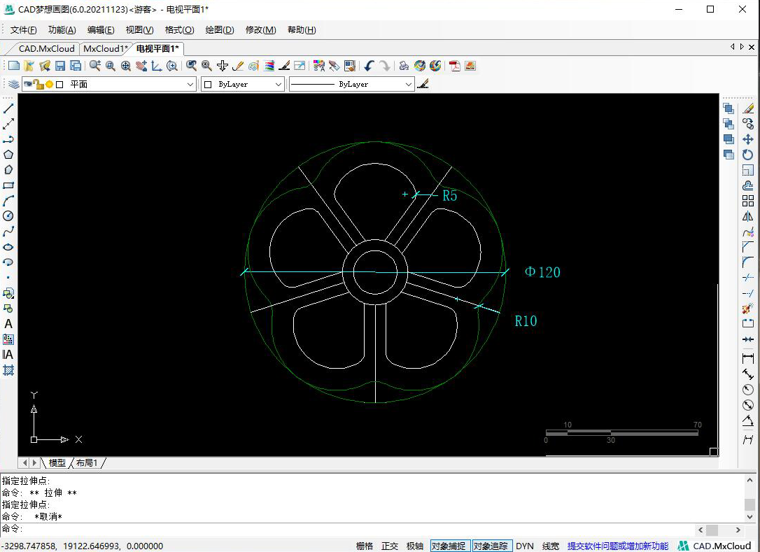Select the Rectangle drawing tool
The width and height of the screenshot is (760, 552).
[x=8, y=185]
